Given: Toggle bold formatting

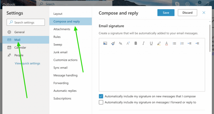Looking at the screenshot, I should tap(136, 43).
